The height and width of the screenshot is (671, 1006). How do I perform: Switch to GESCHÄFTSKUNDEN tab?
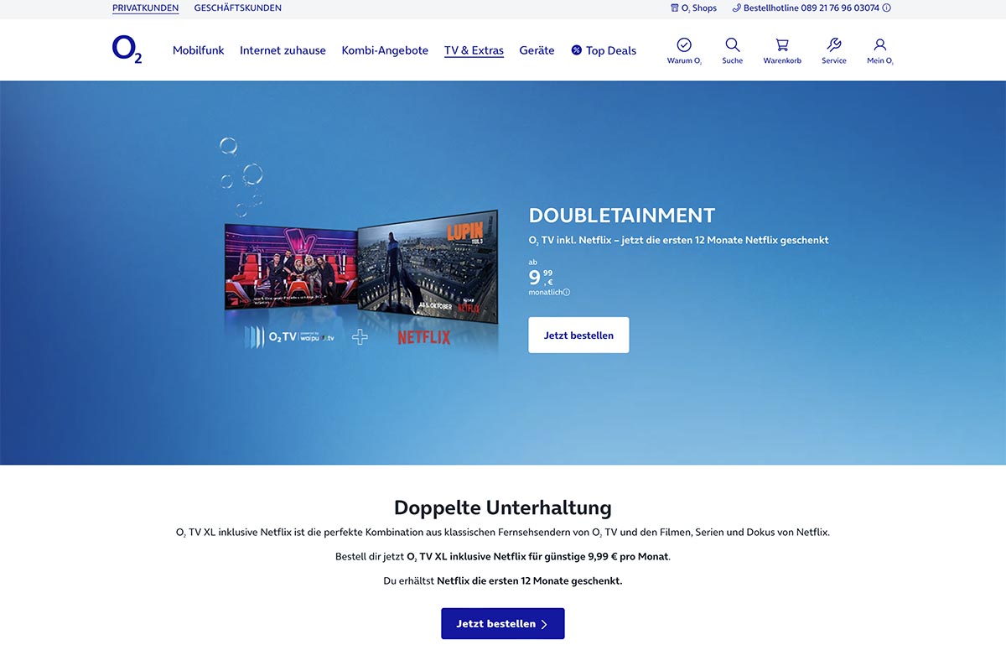point(238,8)
